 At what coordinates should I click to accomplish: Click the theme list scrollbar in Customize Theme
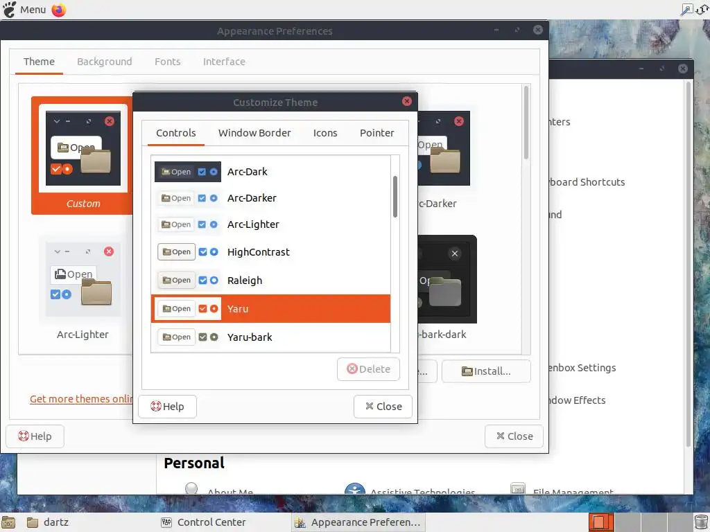(395, 197)
